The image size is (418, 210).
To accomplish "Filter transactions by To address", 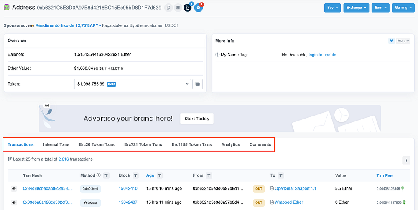I will 281,175.
